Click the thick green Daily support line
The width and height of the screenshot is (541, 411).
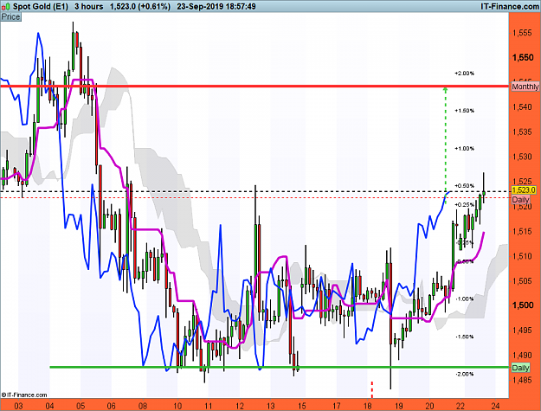click(x=280, y=367)
